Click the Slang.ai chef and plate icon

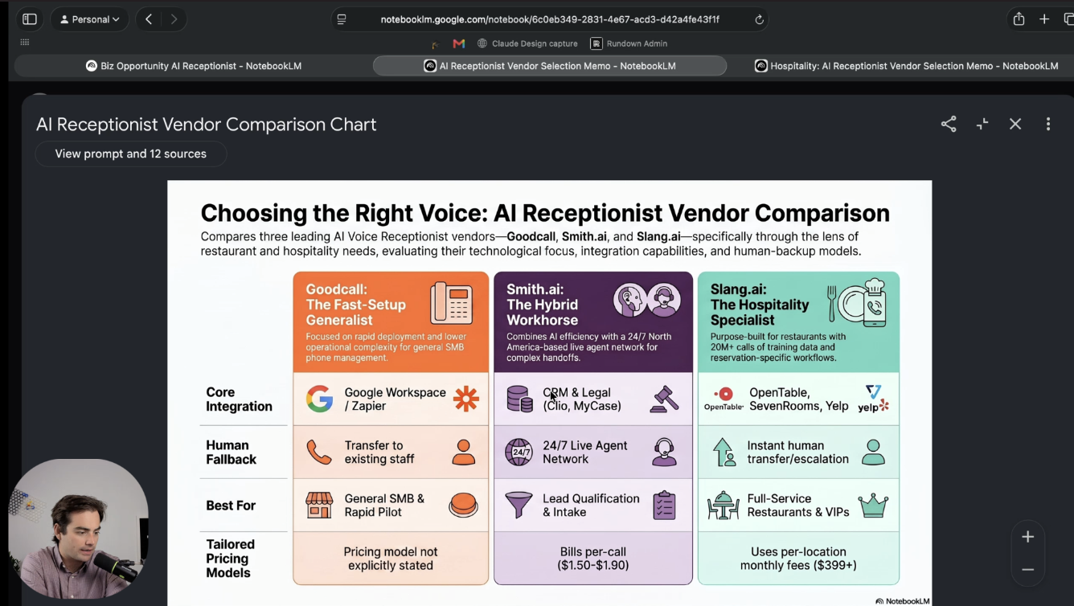click(856, 303)
